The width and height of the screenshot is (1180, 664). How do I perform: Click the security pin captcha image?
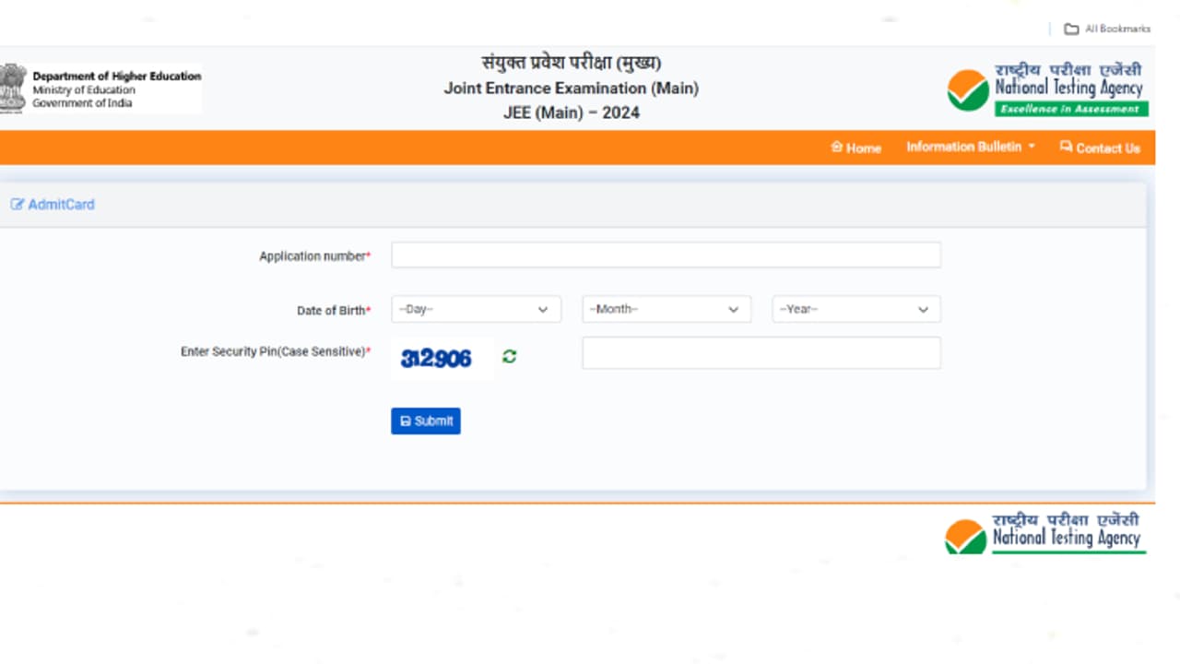pyautogui.click(x=441, y=358)
